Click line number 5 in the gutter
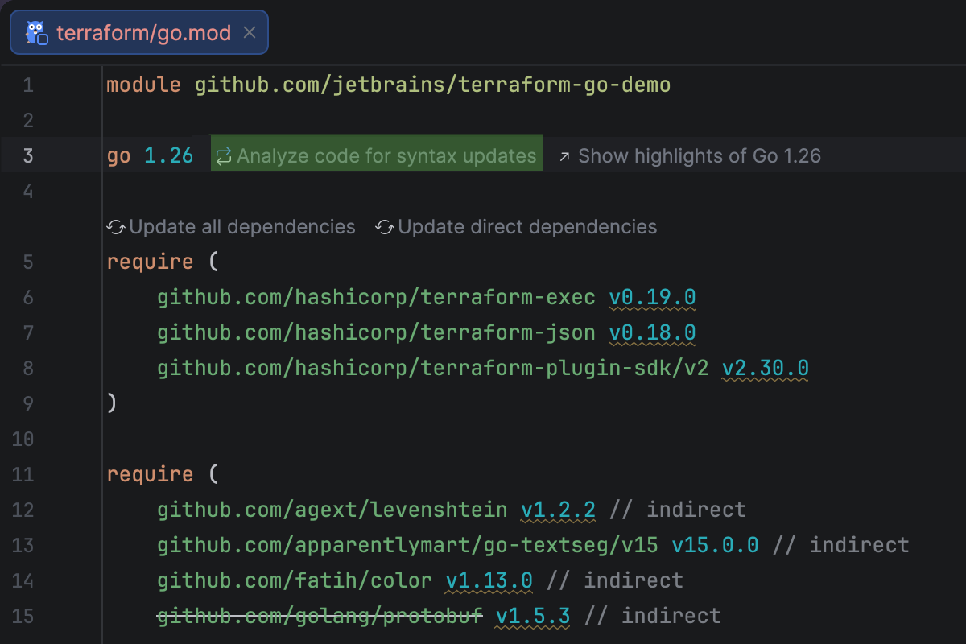966x644 pixels. [x=28, y=262]
